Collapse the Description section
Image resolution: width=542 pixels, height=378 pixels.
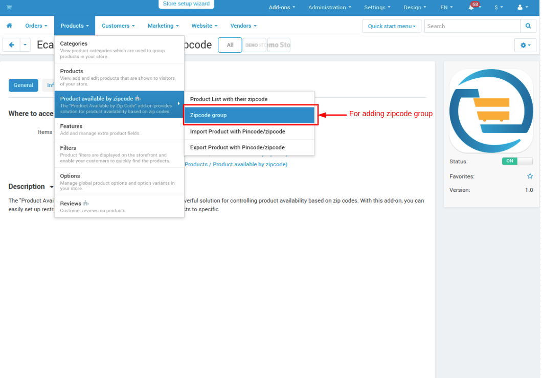coord(31,187)
